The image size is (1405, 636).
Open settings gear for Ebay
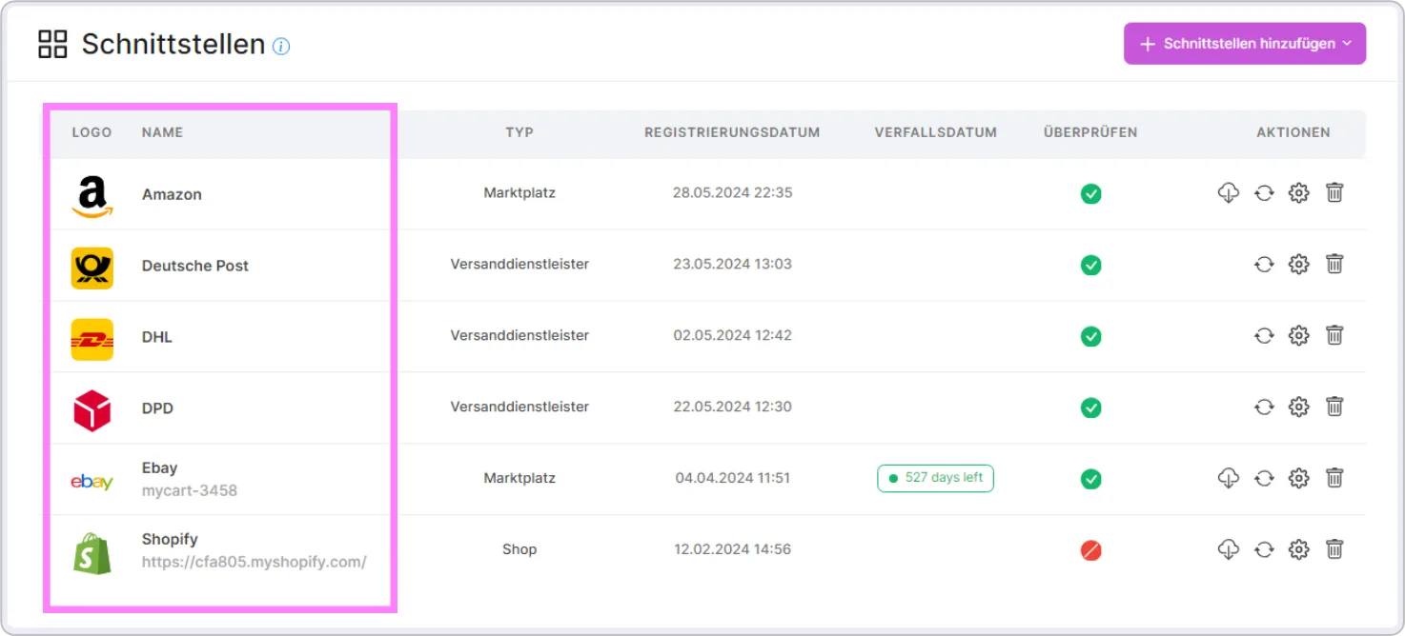pyautogui.click(x=1298, y=478)
